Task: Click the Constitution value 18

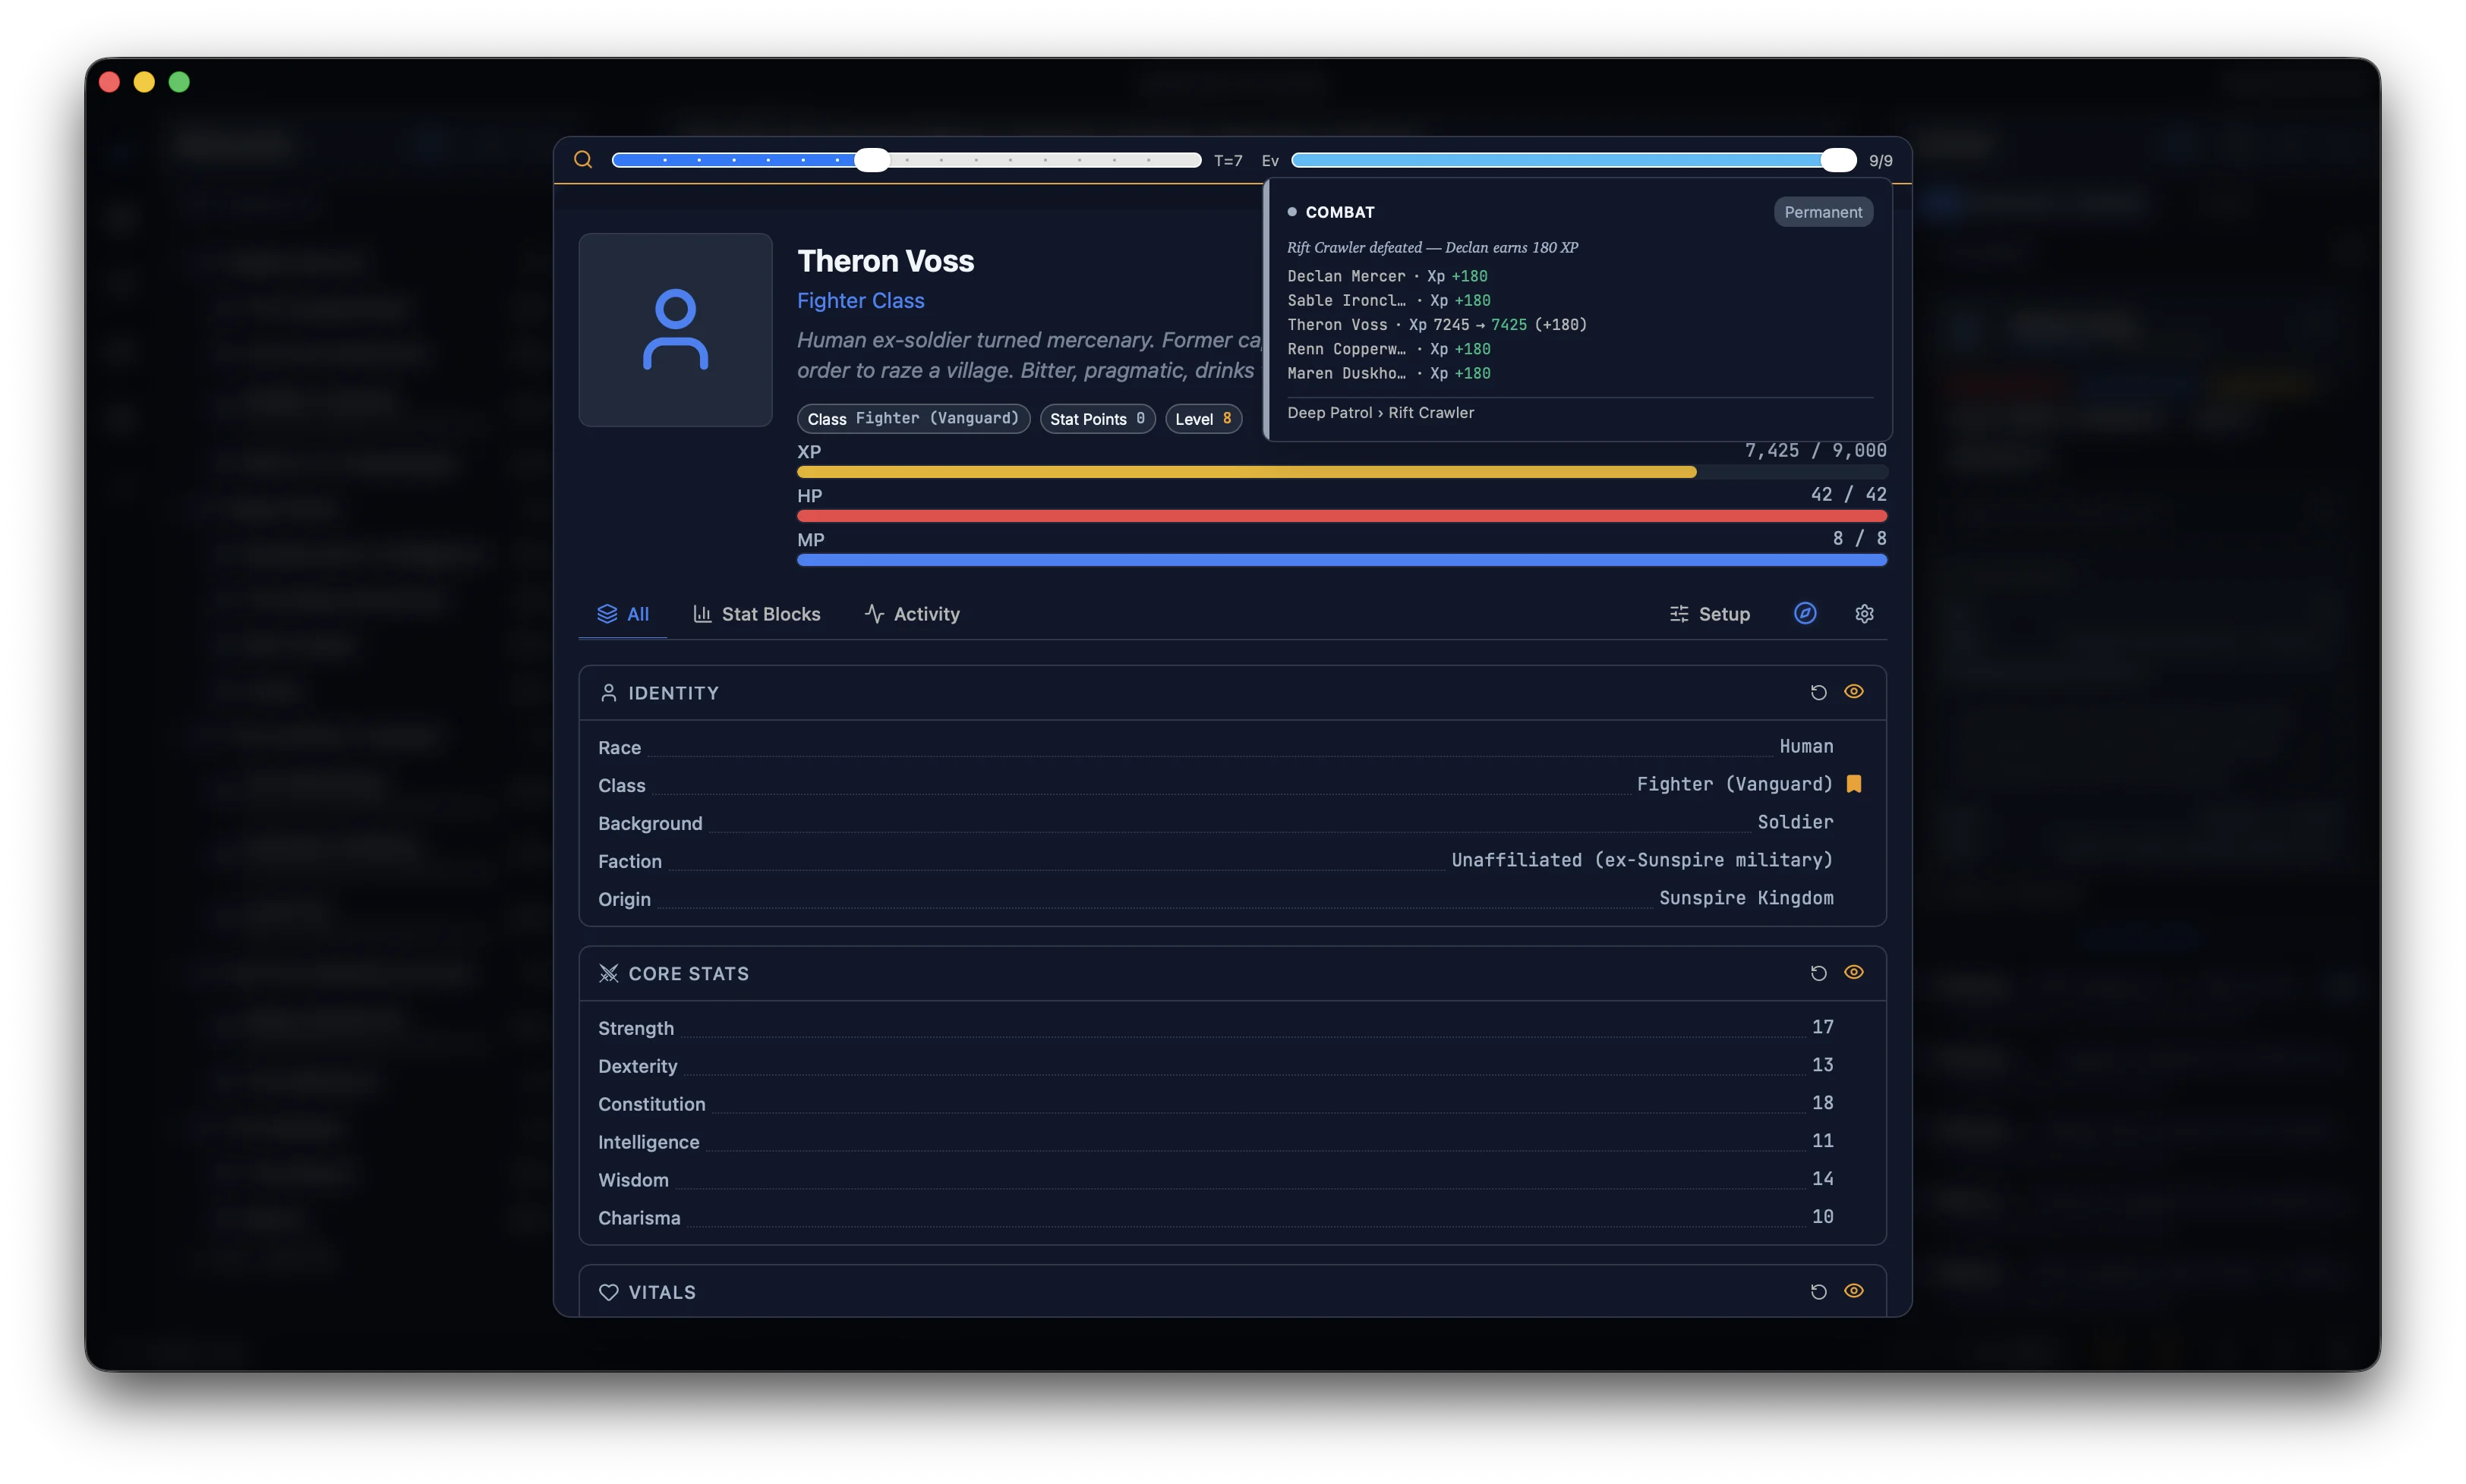Action: [x=1823, y=1103]
